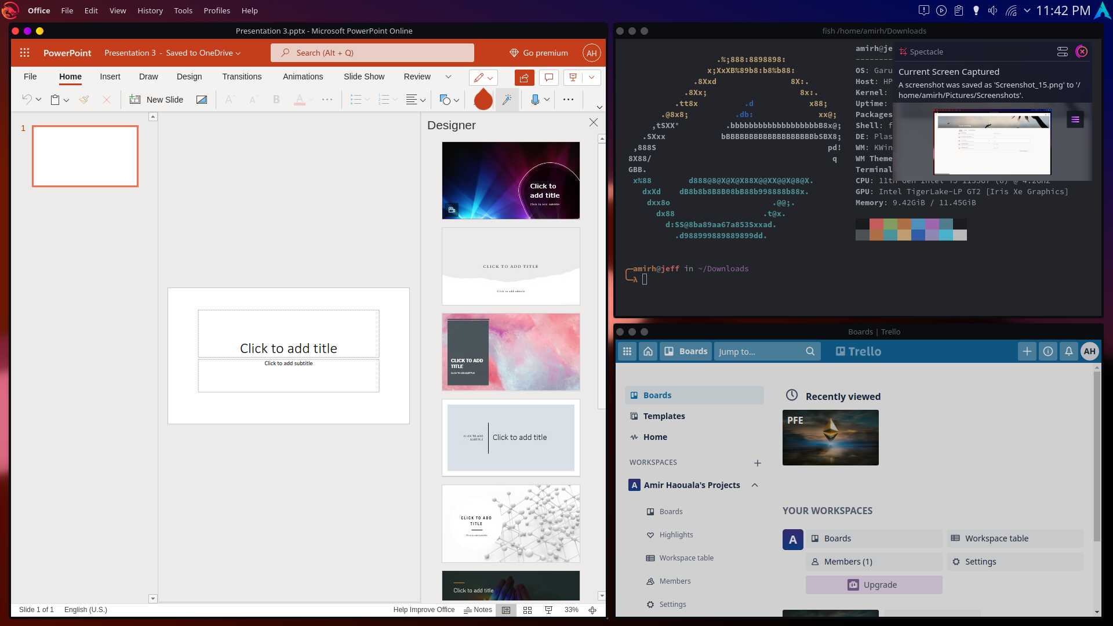Click the font color A swatch
This screenshot has height=626, width=1113.
point(300,100)
